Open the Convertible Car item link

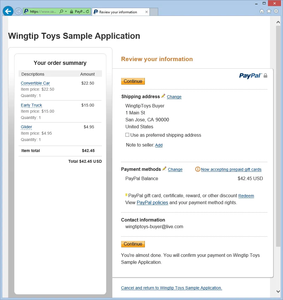pyautogui.click(x=35, y=83)
